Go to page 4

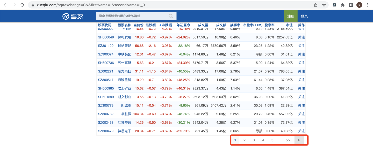(x=263, y=140)
